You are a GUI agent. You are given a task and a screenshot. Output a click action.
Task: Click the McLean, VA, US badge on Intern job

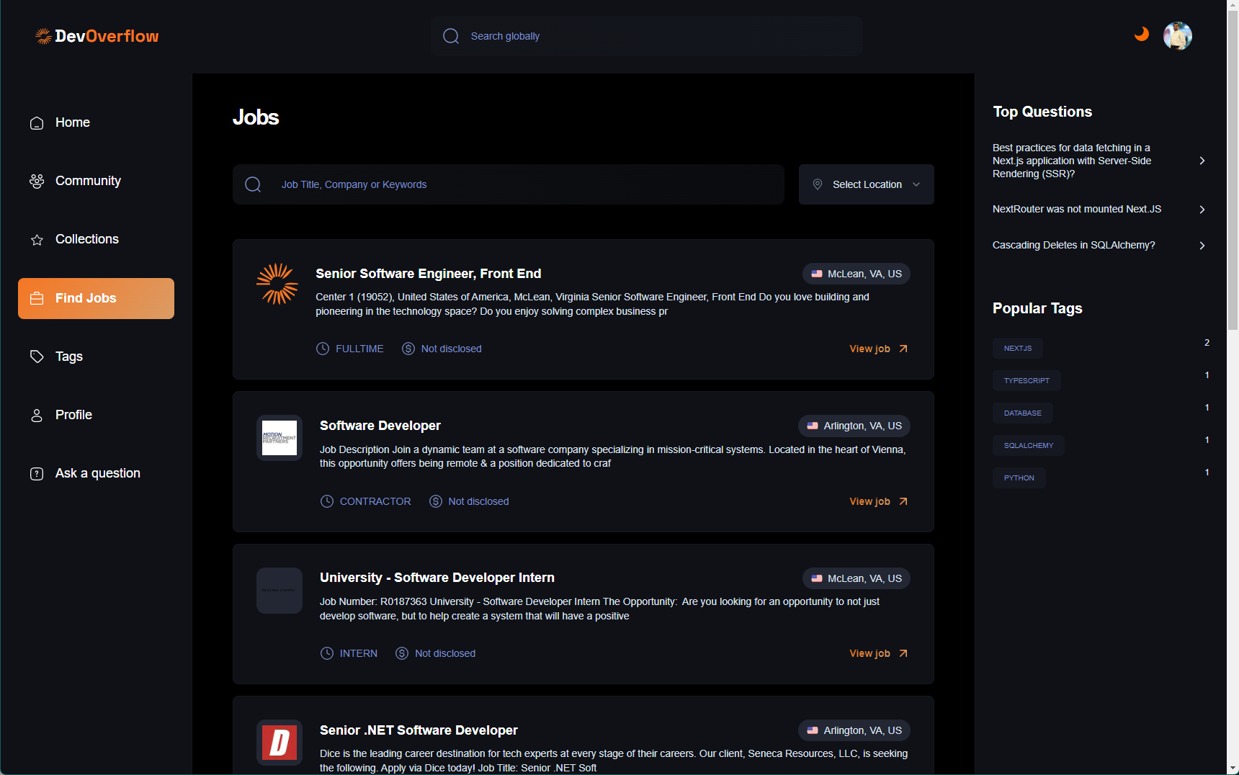click(856, 578)
